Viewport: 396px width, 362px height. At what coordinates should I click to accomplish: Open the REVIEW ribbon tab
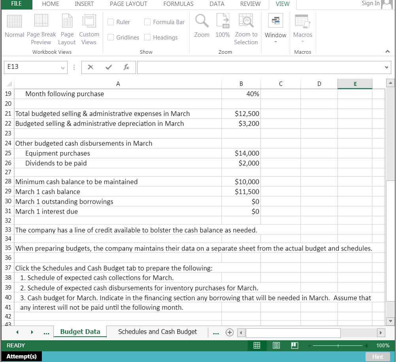coord(250,4)
